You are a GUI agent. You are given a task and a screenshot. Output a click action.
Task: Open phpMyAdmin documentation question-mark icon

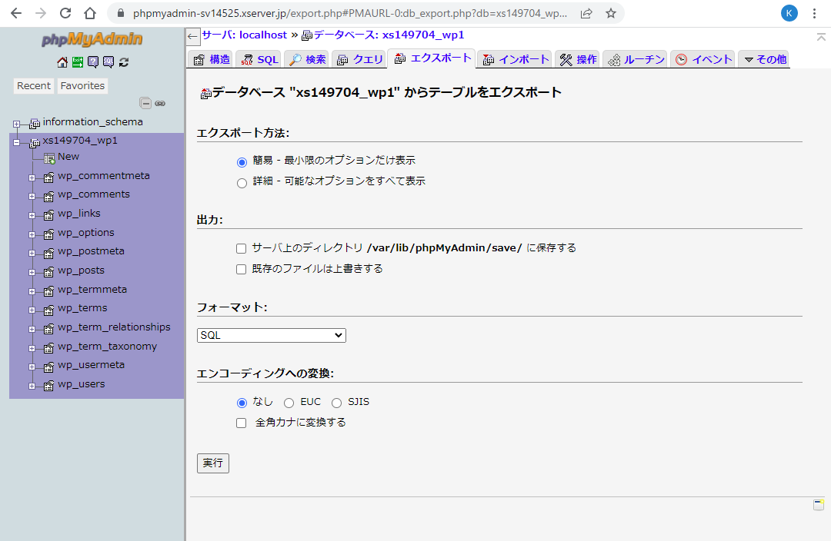click(93, 62)
